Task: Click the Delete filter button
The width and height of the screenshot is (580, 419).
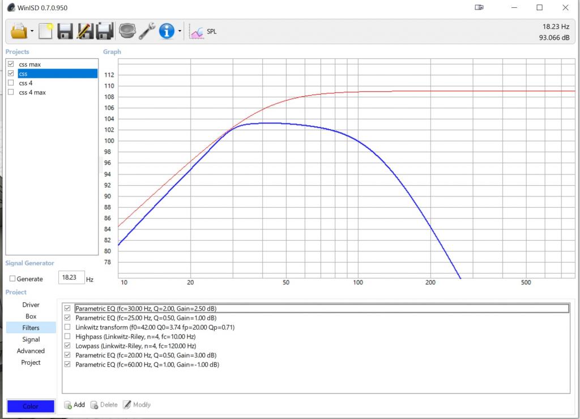Action: click(x=104, y=405)
